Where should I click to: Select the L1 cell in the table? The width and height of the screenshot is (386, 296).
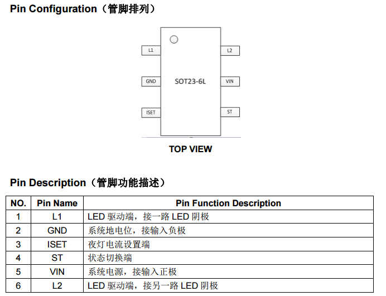click(57, 216)
